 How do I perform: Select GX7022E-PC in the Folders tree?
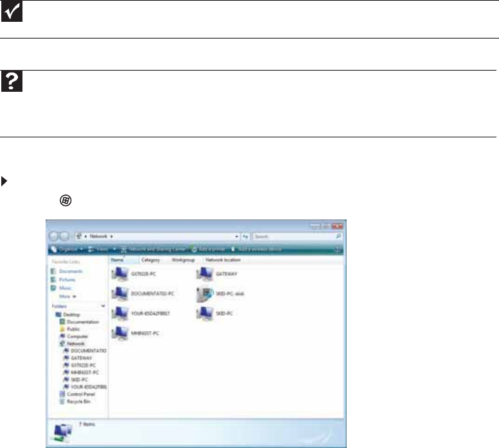pyautogui.click(x=83, y=365)
